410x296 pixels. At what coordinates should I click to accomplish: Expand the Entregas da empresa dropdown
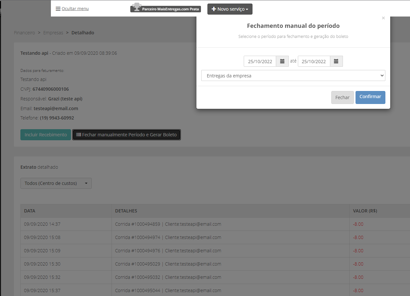click(x=293, y=75)
